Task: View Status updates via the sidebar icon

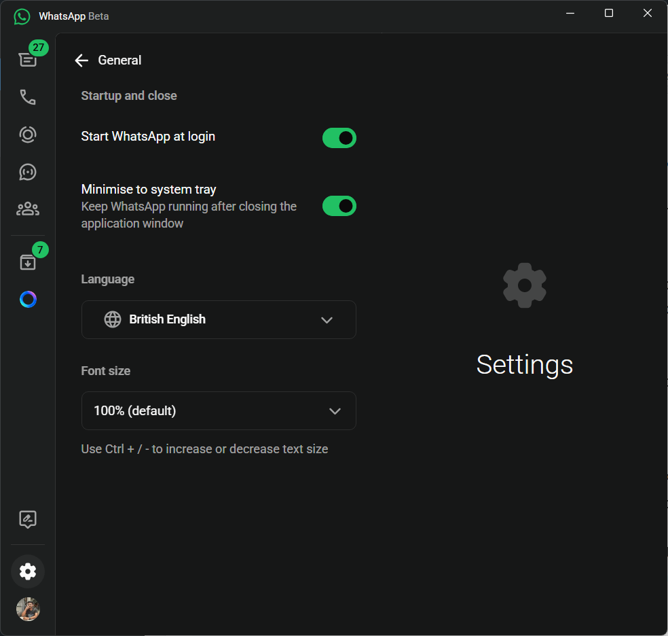Action: tap(27, 134)
